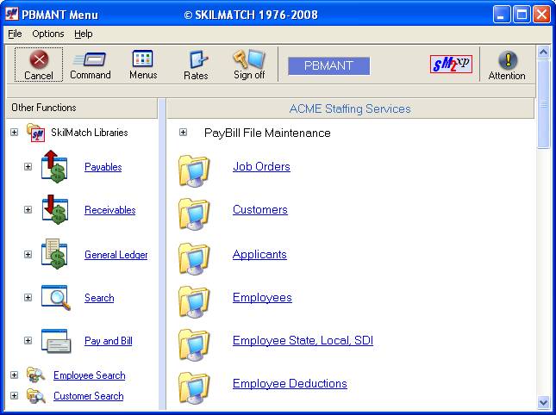The image size is (556, 415).
Task: Click the Employees folder icon
Action: 194,301
